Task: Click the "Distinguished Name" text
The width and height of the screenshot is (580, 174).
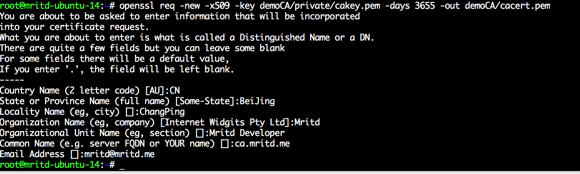Action: tap(272, 37)
